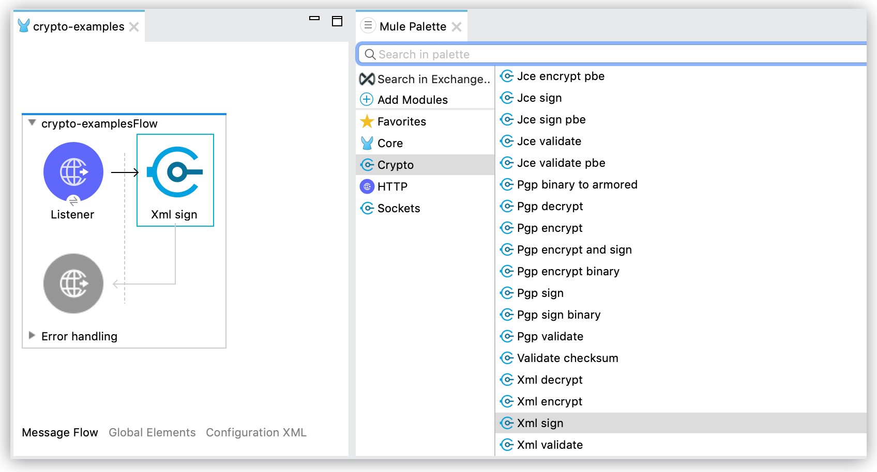
Task: Select the Validate checksum operation
Action: 567,358
